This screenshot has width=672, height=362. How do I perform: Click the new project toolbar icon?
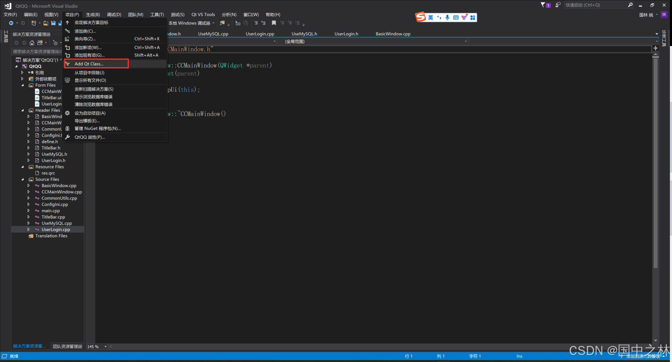point(33,23)
